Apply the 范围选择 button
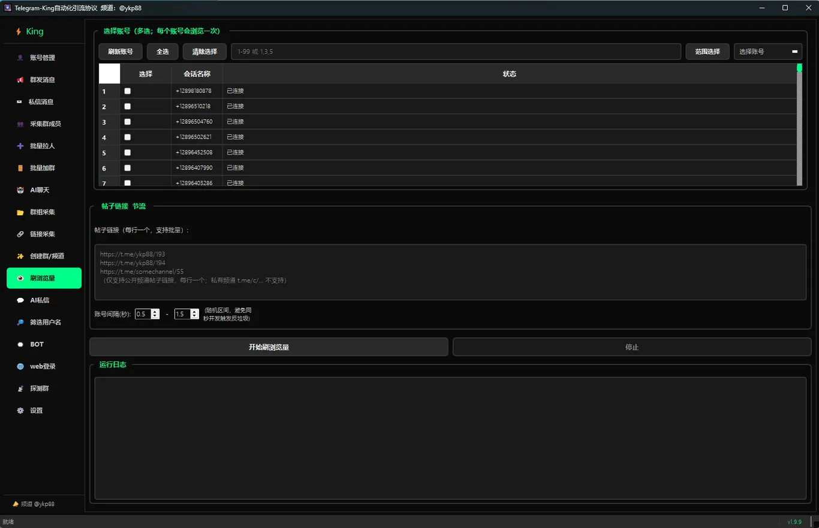This screenshot has height=528, width=819. click(707, 52)
